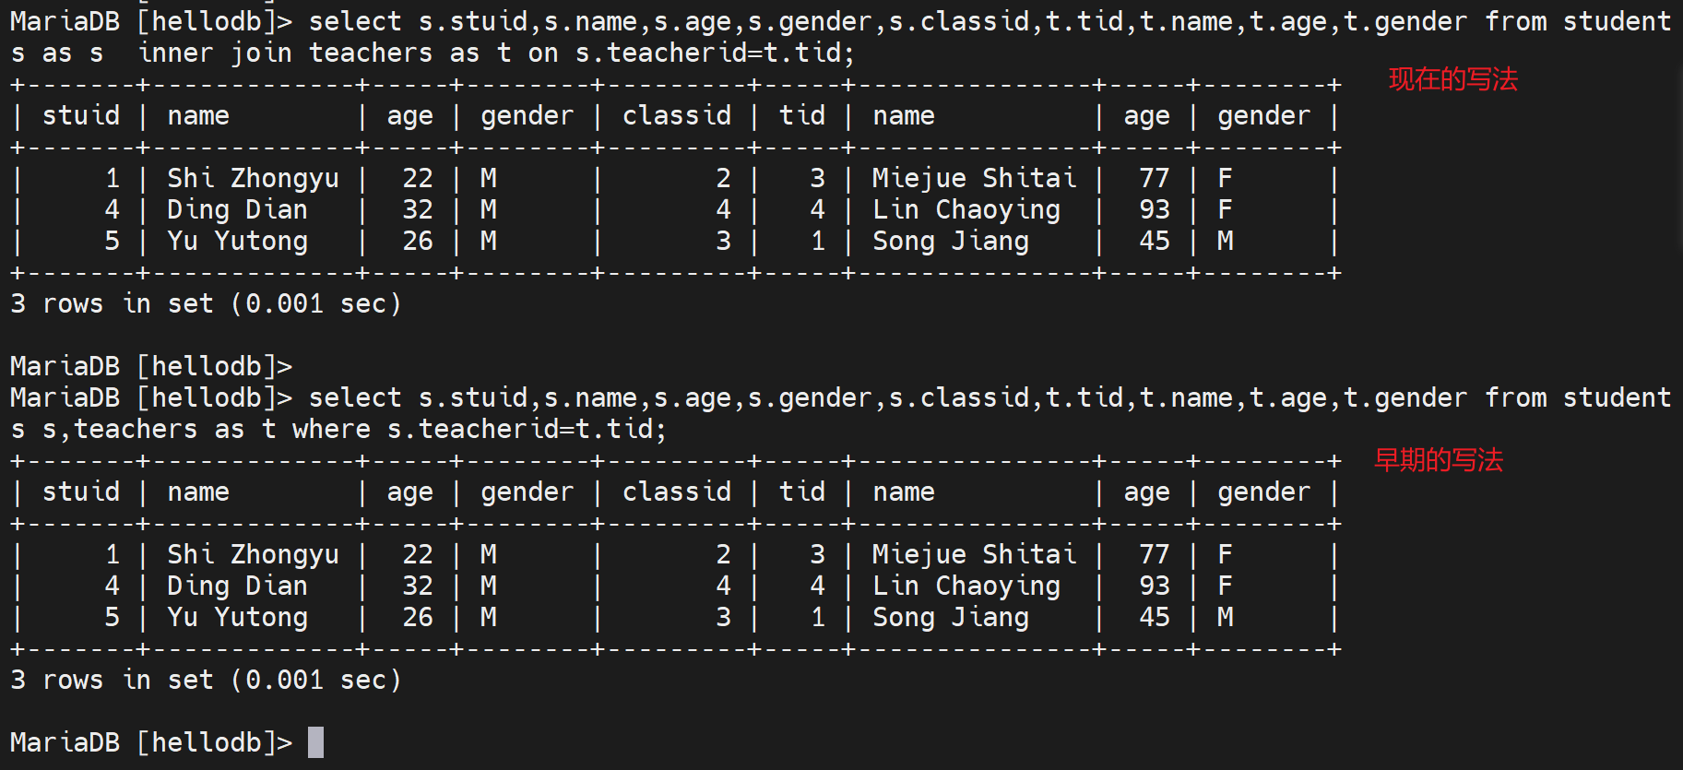Screen dimensions: 1683x770
Task: Click teacher age 45 in the second table
Action: [x=1154, y=618]
